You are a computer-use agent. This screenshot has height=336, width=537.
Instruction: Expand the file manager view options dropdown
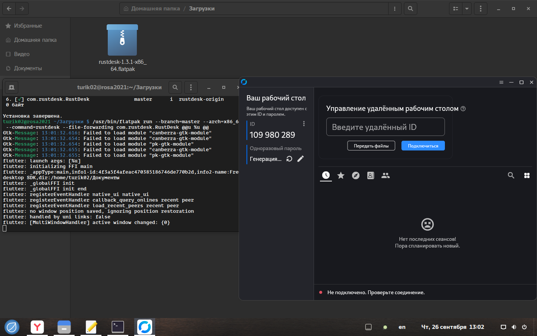[467, 9]
